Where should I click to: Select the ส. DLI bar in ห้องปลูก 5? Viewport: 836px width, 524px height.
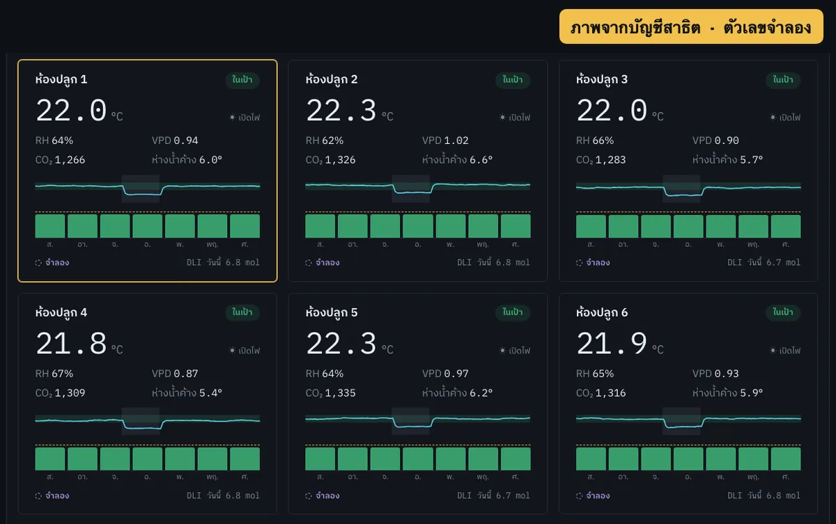click(320, 459)
